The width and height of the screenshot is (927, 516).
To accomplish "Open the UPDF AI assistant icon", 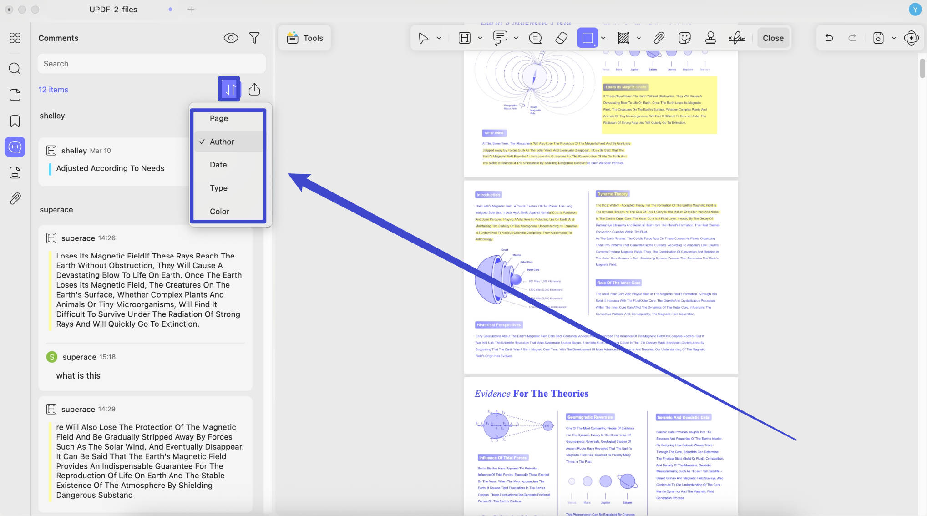I will point(911,38).
